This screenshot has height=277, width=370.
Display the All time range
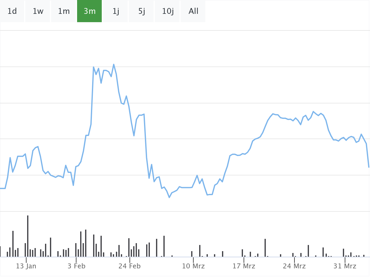193,11
